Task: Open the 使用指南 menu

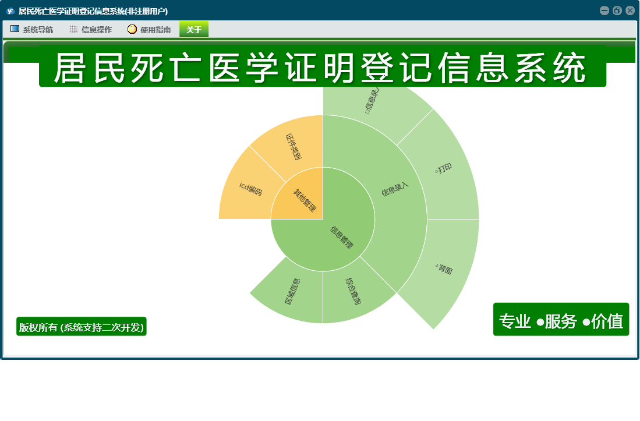Action: click(x=149, y=30)
